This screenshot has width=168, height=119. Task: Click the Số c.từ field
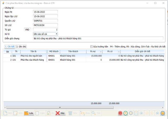pyautogui.click(x=45, y=25)
